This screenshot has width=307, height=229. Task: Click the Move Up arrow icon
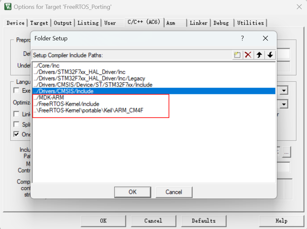tap(259, 55)
